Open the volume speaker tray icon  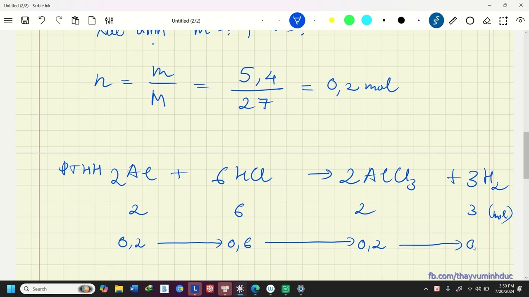478,289
